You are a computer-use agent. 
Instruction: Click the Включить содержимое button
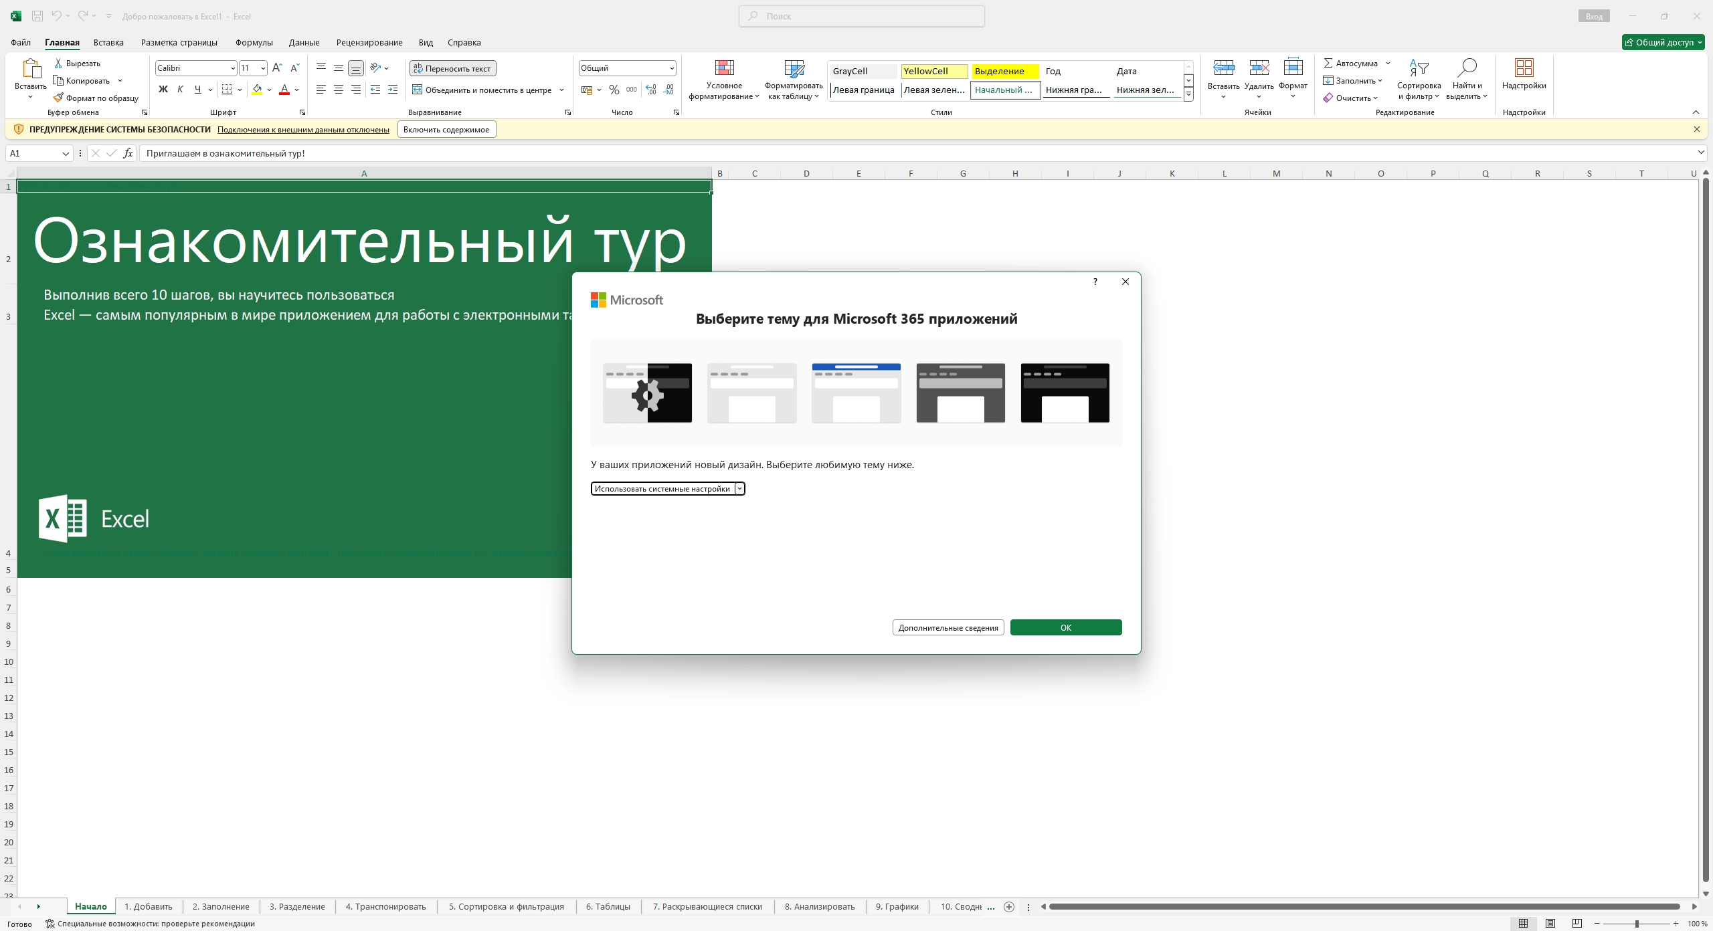pyautogui.click(x=446, y=130)
